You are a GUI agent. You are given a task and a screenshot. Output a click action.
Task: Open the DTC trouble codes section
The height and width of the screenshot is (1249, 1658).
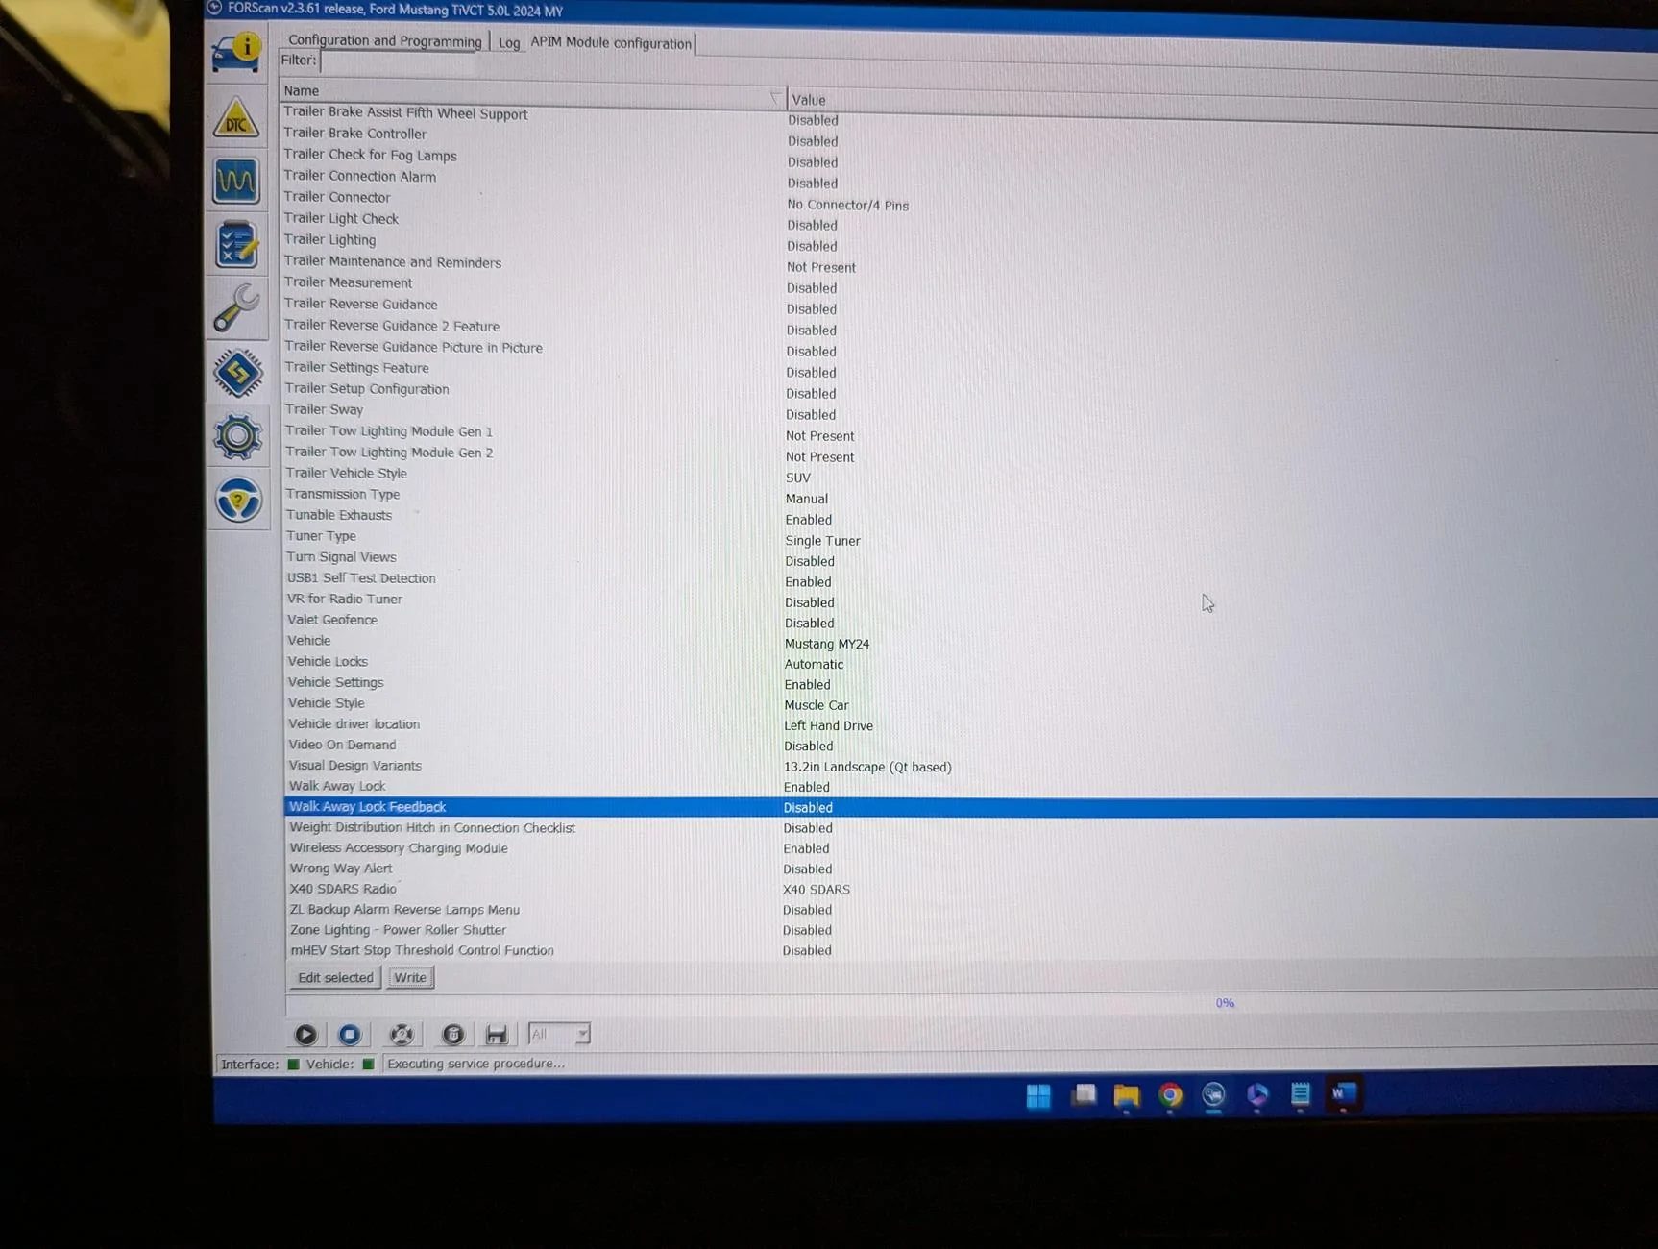point(236,117)
